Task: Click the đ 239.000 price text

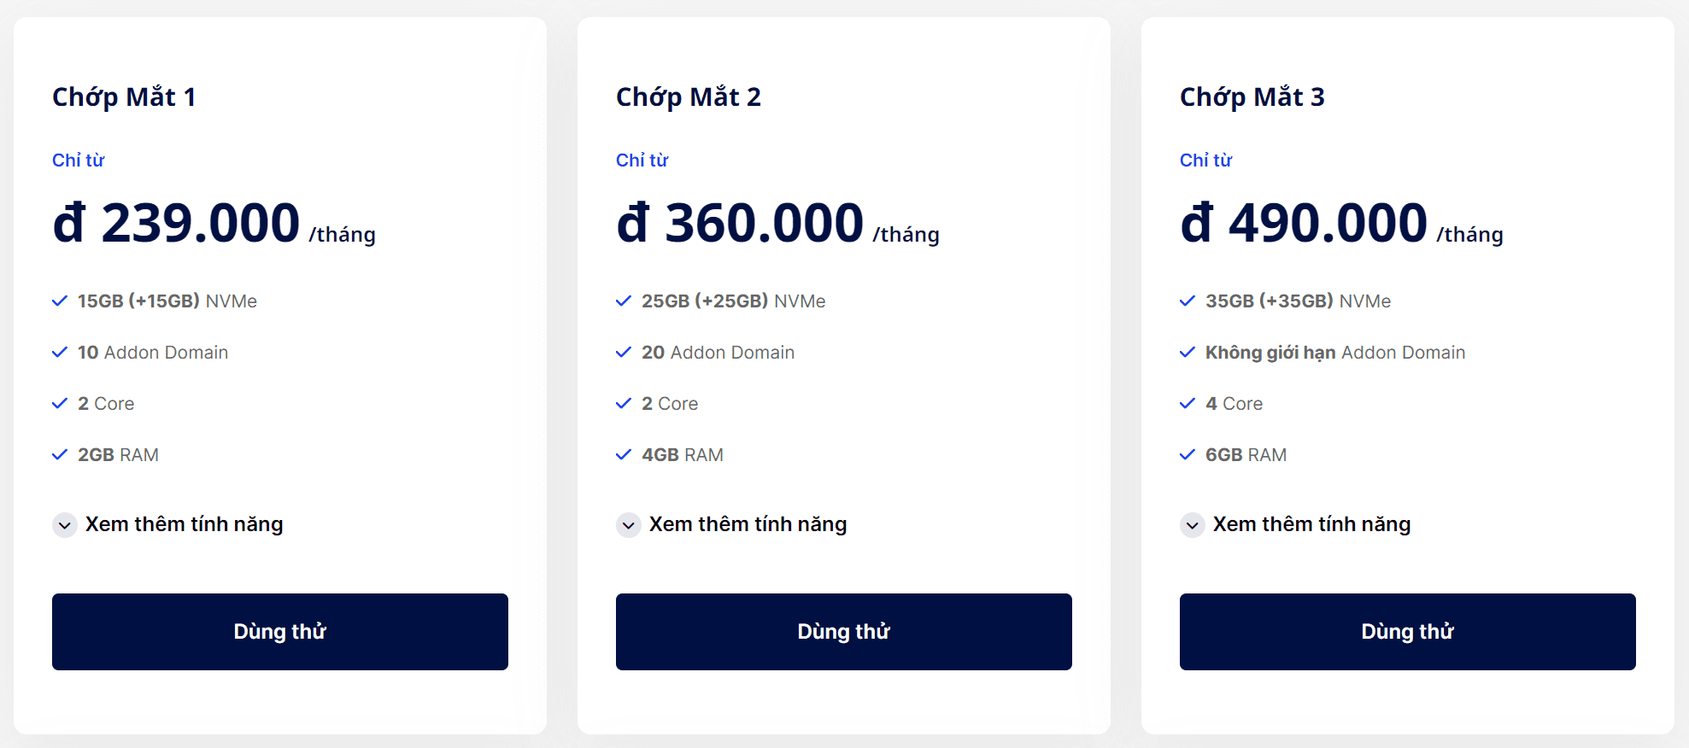Action: coord(176,224)
